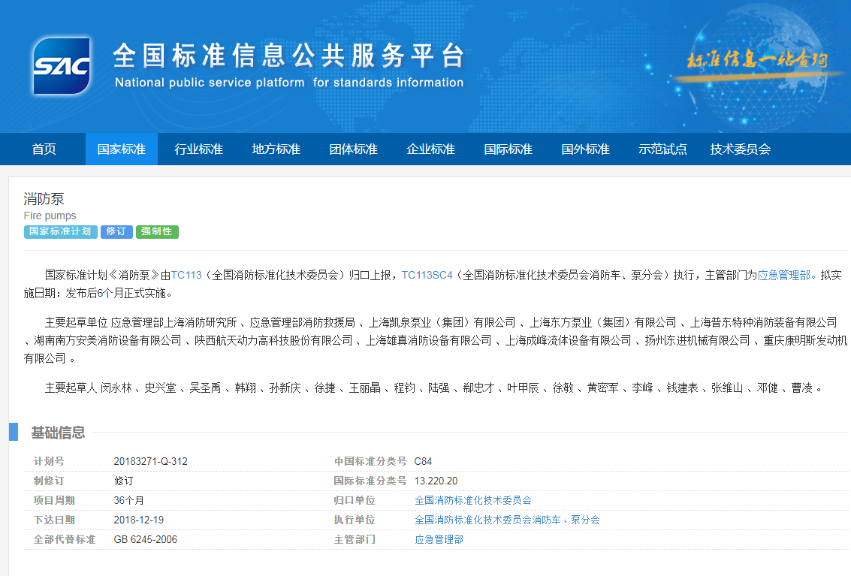Screen dimensions: 851x576
Task: Click the blue 修订 tag badge
Action: tap(116, 231)
